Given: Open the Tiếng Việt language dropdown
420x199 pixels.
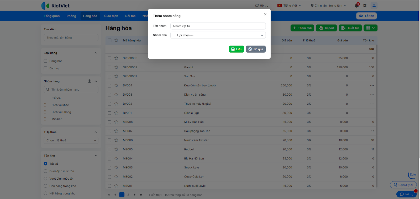Looking at the screenshot, I should (x=289, y=5).
